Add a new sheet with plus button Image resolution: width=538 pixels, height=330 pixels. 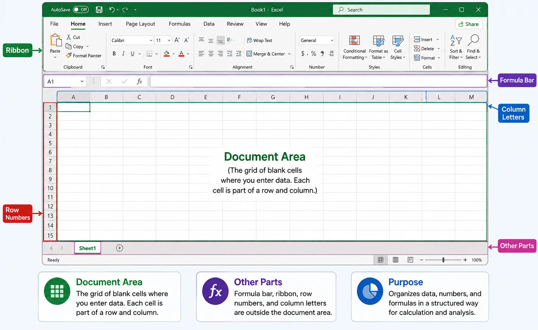(119, 248)
